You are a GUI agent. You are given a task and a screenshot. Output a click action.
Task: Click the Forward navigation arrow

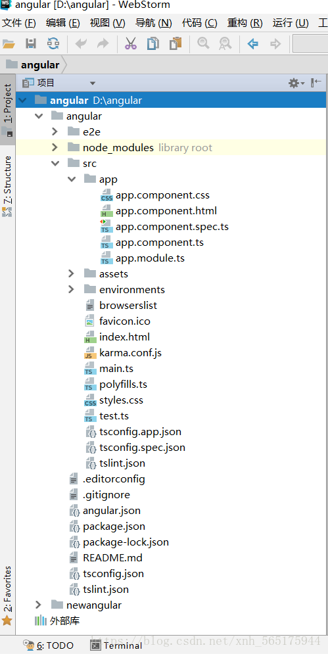(275, 44)
